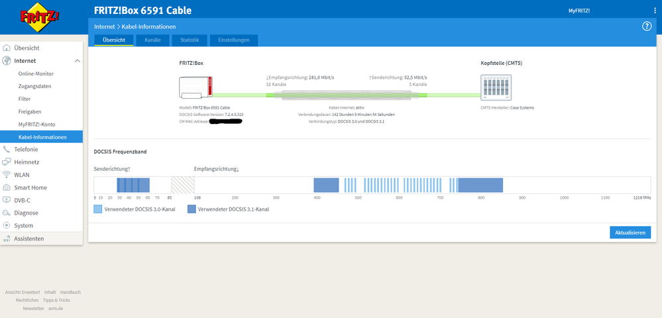The height and width of the screenshot is (318, 662).
Task: Collapse the Internet menu chevron
Action: pyautogui.click(x=78, y=61)
